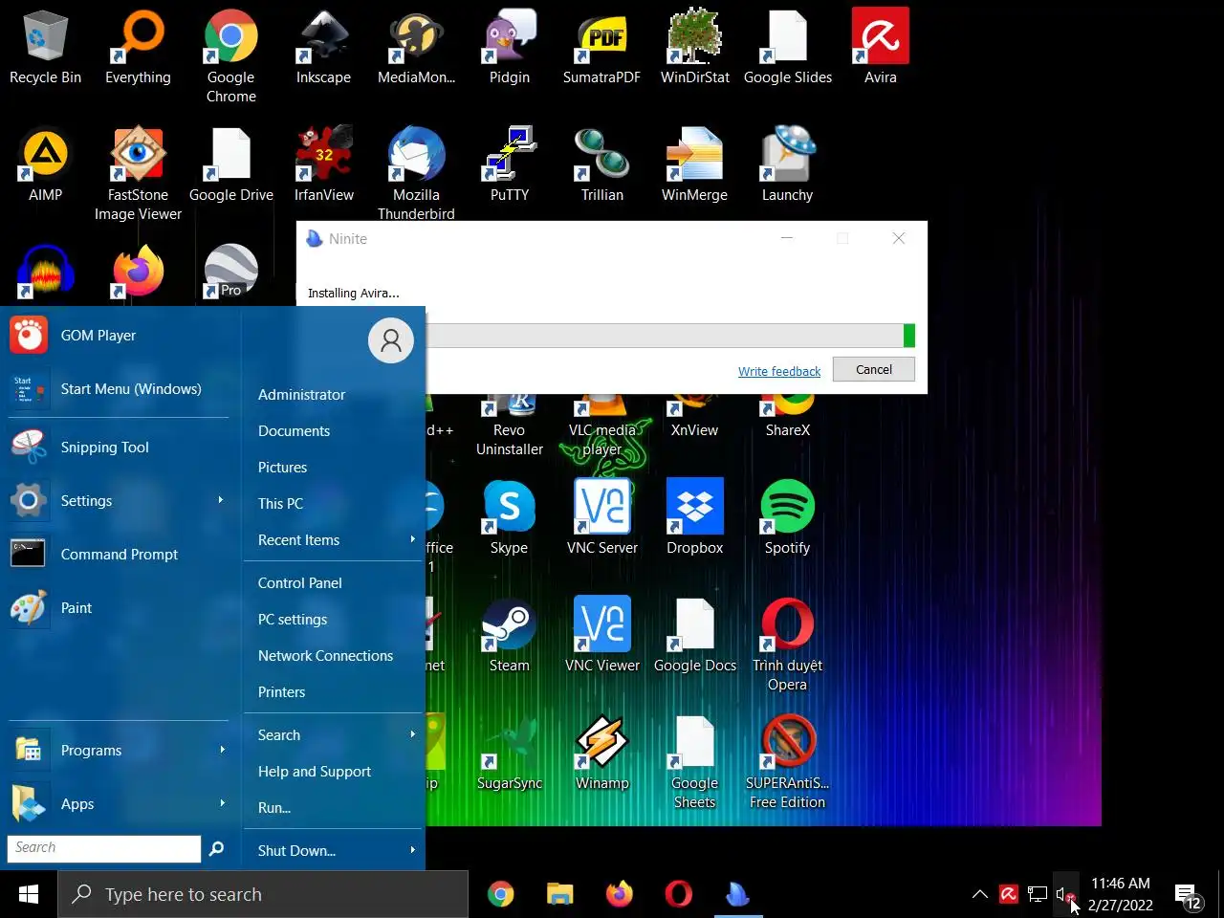This screenshot has height=918, width=1224.
Task: Open IrfanView from the desktop
Action: point(323,164)
